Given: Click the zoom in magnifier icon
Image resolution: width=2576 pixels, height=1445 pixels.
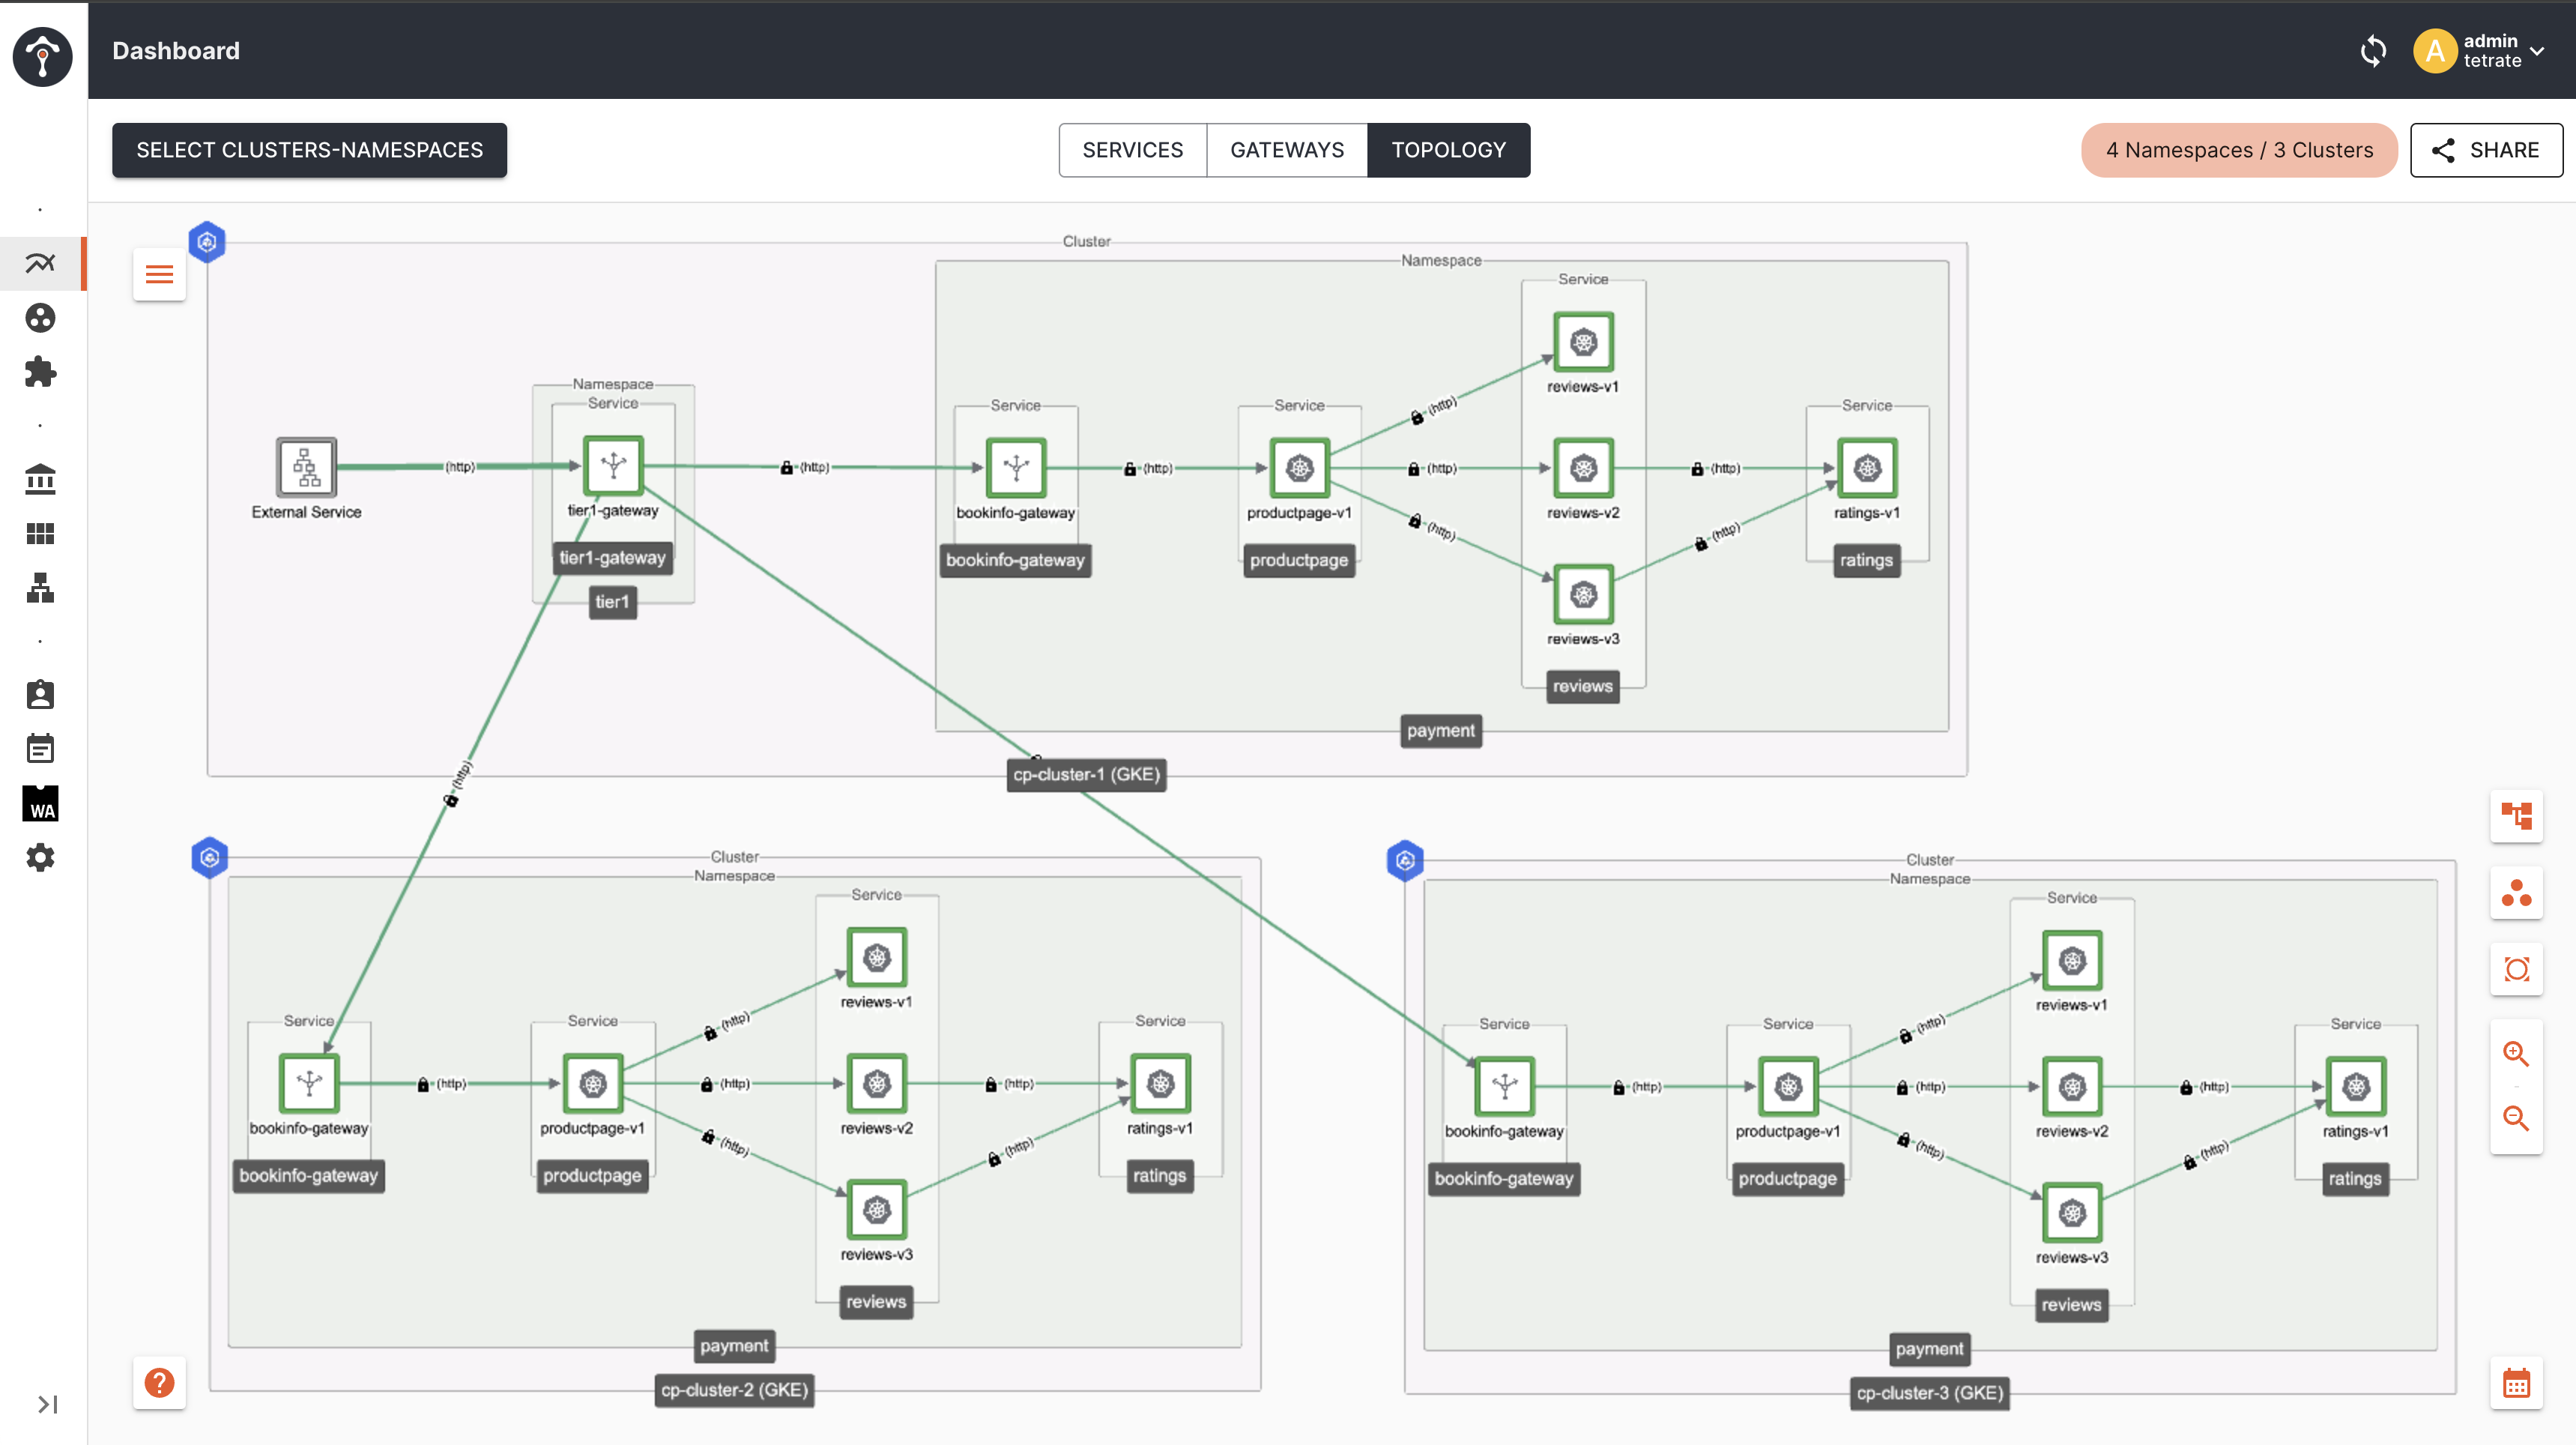Looking at the screenshot, I should (x=2516, y=1053).
